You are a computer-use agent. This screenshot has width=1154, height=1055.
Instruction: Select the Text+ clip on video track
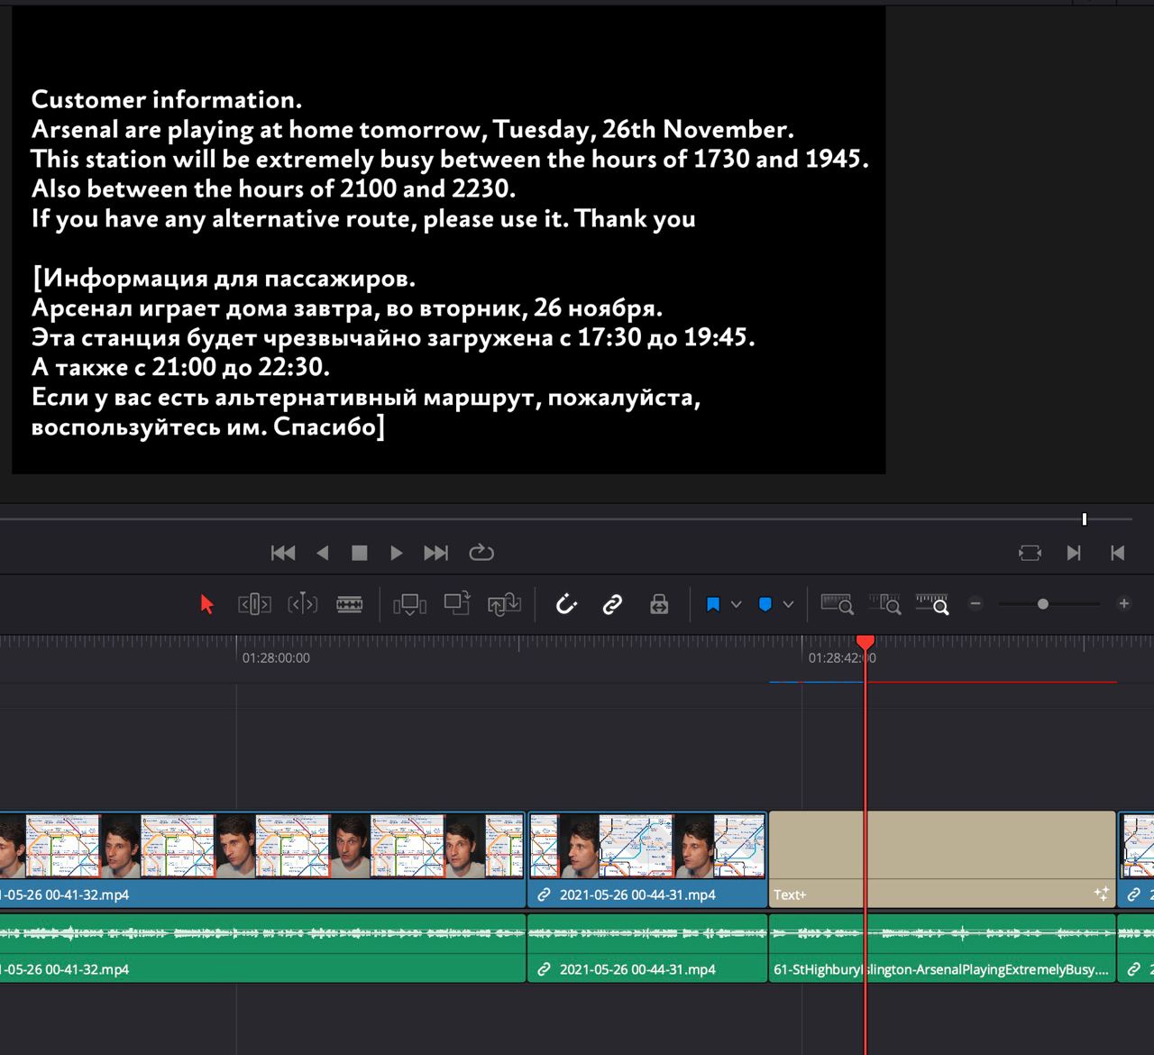point(942,858)
